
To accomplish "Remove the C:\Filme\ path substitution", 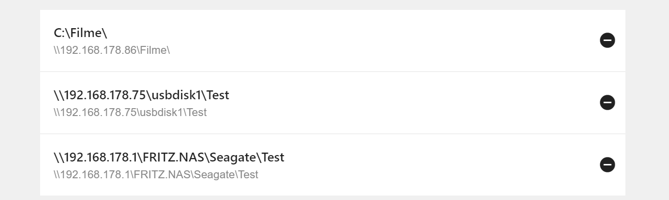I will click(x=607, y=40).
